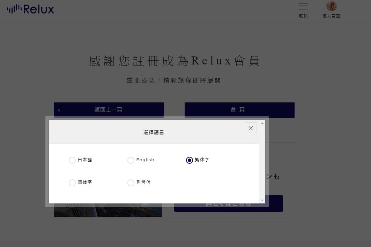Open the hamburger menu icon above 服務
371x247 pixels.
[303, 6]
